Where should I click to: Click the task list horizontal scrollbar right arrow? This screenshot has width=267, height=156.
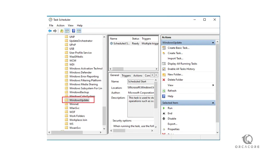(x=156, y=69)
